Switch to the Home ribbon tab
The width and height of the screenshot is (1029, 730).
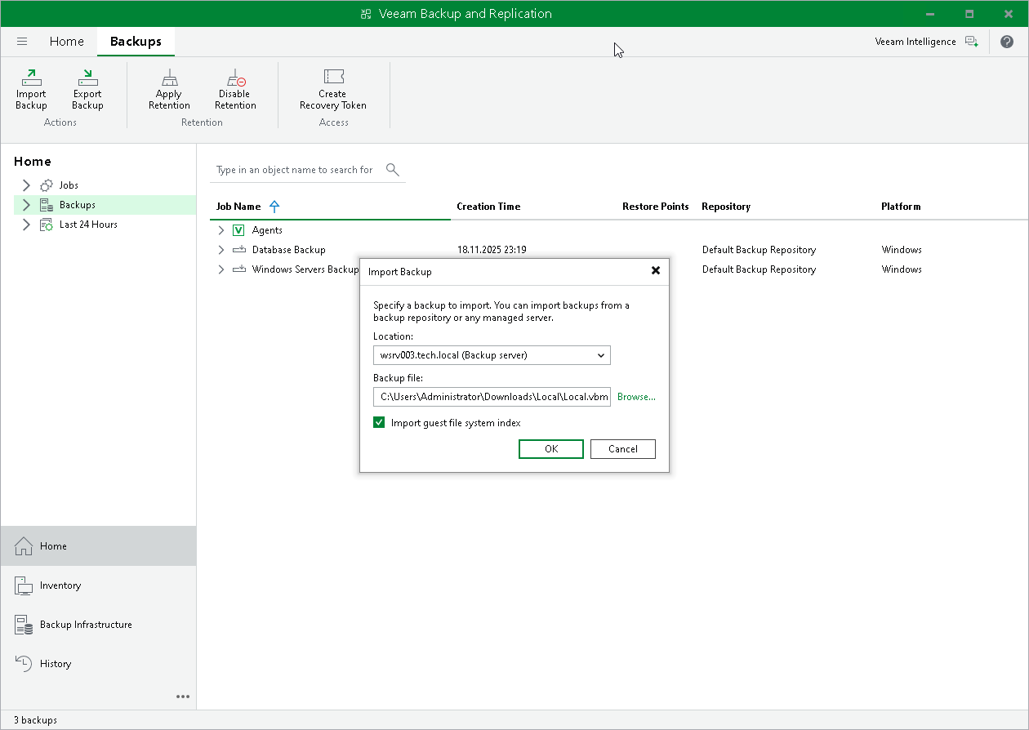tap(66, 42)
